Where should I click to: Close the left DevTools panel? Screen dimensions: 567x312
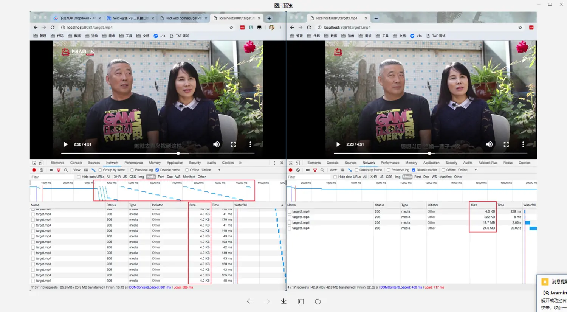pos(282,163)
